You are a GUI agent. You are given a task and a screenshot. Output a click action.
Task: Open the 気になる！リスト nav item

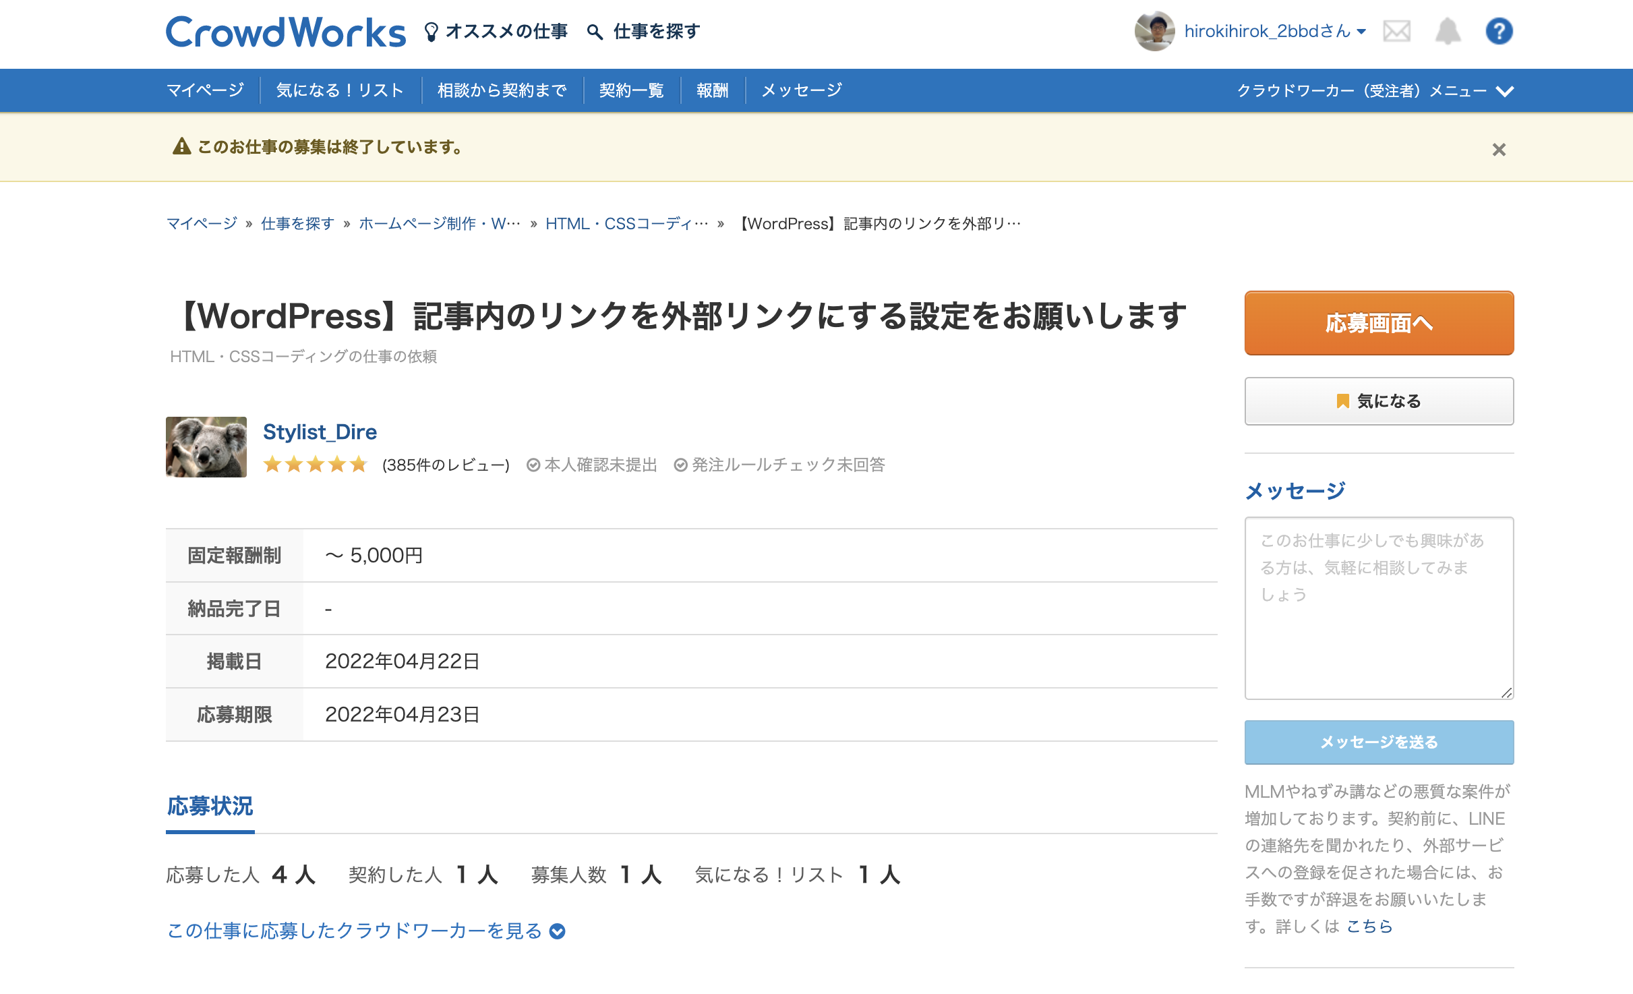point(340,90)
